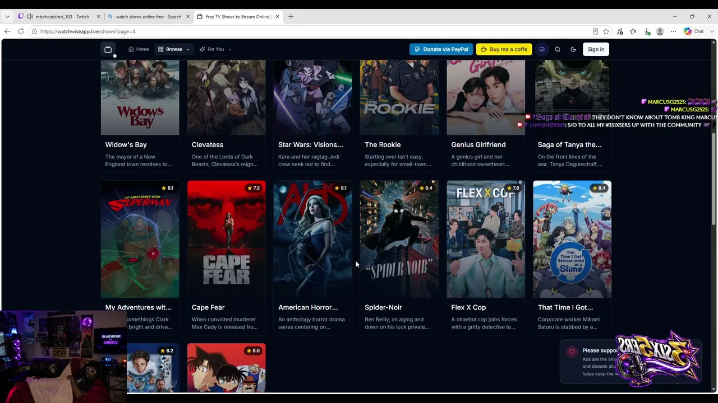This screenshot has width=718, height=403.
Task: Open The Rookie poster thumbnail
Action: (x=399, y=97)
